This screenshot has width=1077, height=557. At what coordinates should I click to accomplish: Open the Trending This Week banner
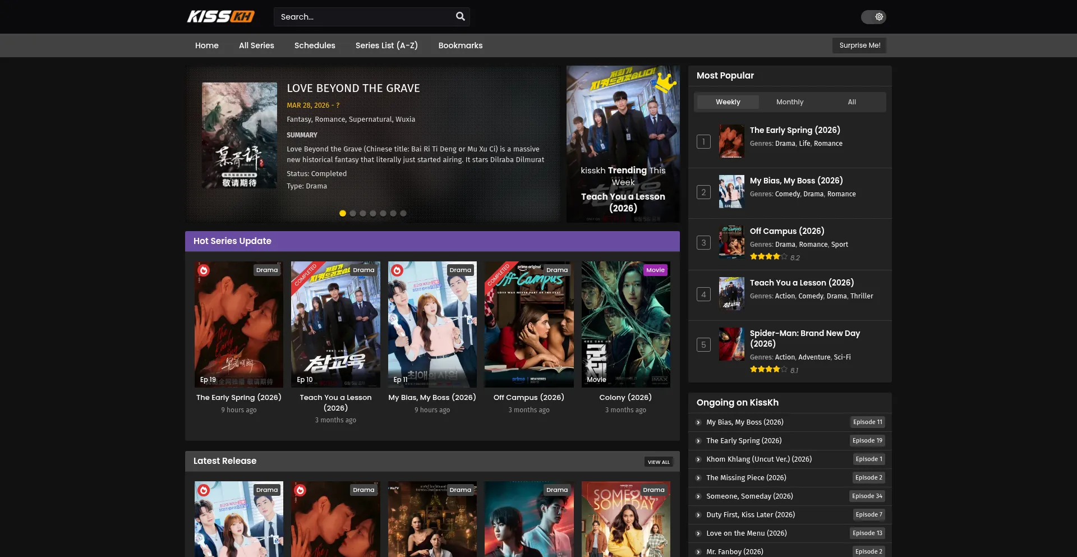[623, 144]
